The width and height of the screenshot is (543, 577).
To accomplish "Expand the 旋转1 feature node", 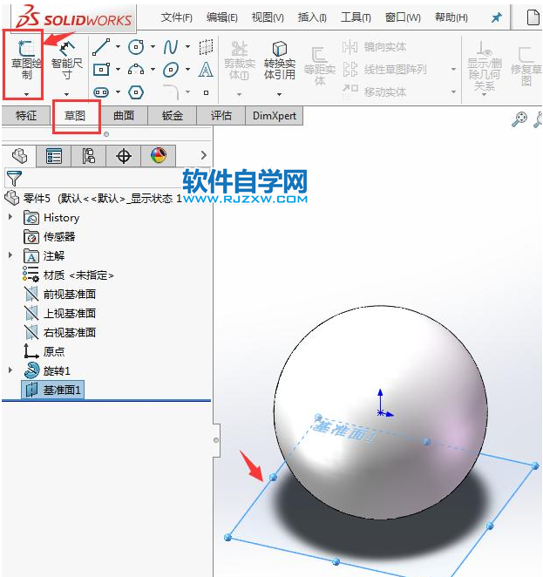I will coord(10,370).
